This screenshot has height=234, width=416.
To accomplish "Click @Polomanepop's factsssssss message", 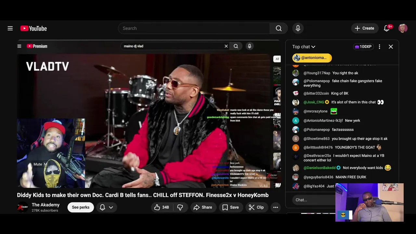I will point(343,130).
